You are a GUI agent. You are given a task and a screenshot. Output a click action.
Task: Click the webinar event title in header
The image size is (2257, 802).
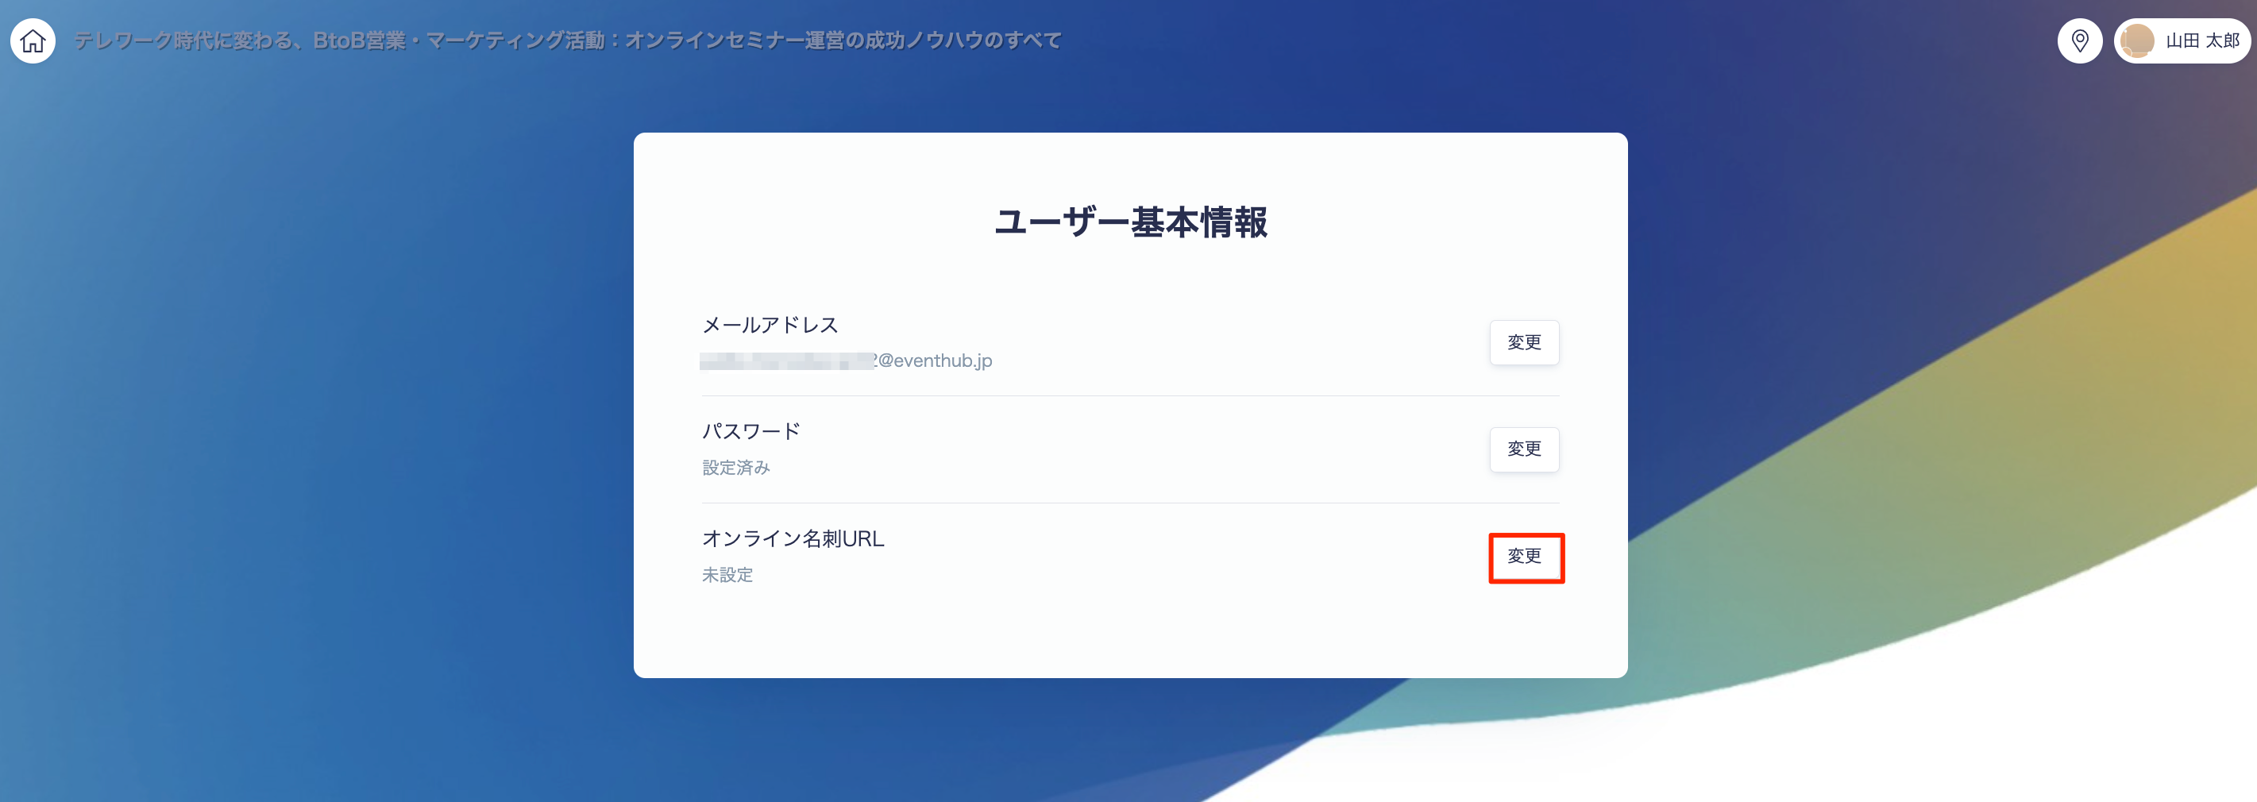tap(568, 40)
